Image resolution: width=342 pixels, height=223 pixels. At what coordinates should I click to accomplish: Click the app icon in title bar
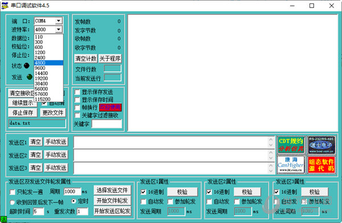coord(5,6)
